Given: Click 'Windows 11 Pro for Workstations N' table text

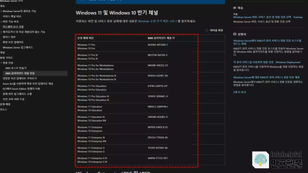Looking at the screenshot, I should pos(97,76).
